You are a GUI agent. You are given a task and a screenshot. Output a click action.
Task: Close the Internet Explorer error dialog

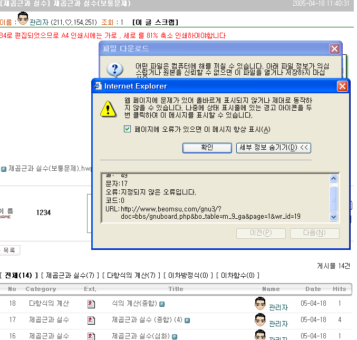tap(342, 86)
